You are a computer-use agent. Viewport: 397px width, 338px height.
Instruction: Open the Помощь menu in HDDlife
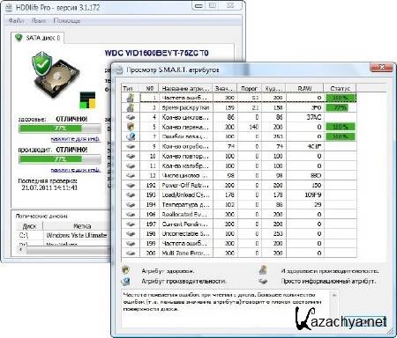tap(67, 21)
